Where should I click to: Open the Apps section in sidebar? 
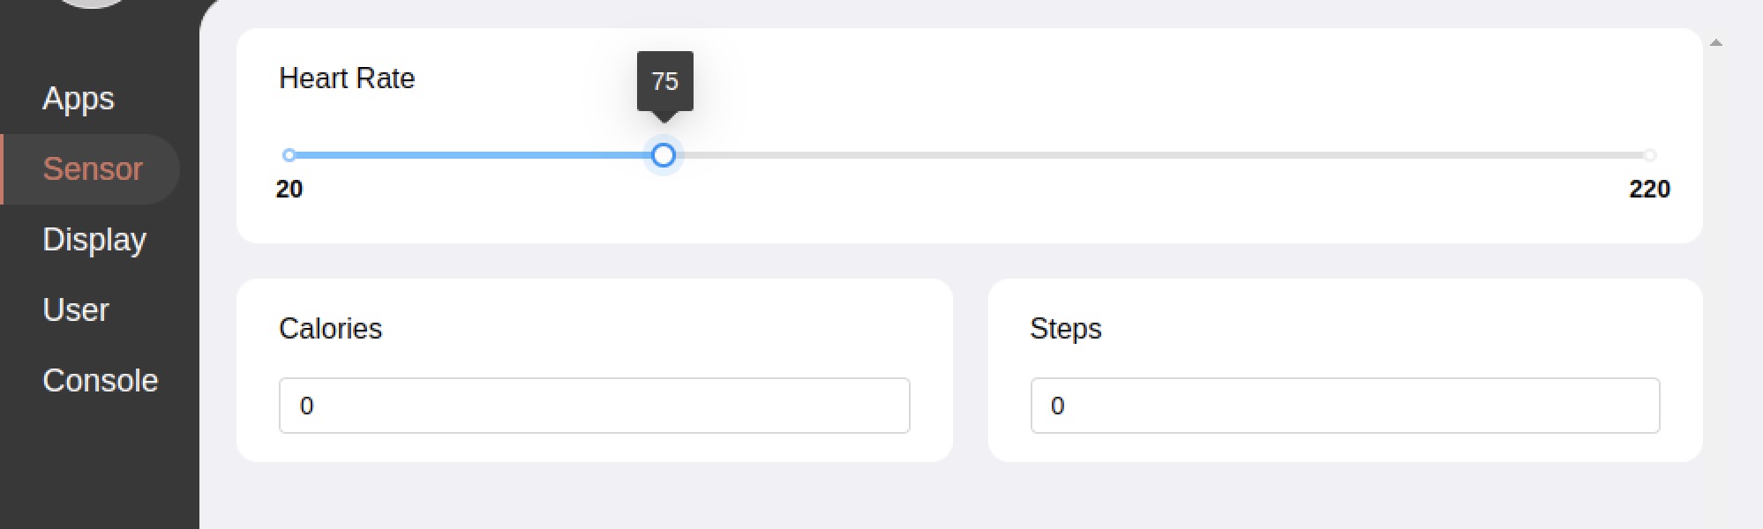(79, 99)
